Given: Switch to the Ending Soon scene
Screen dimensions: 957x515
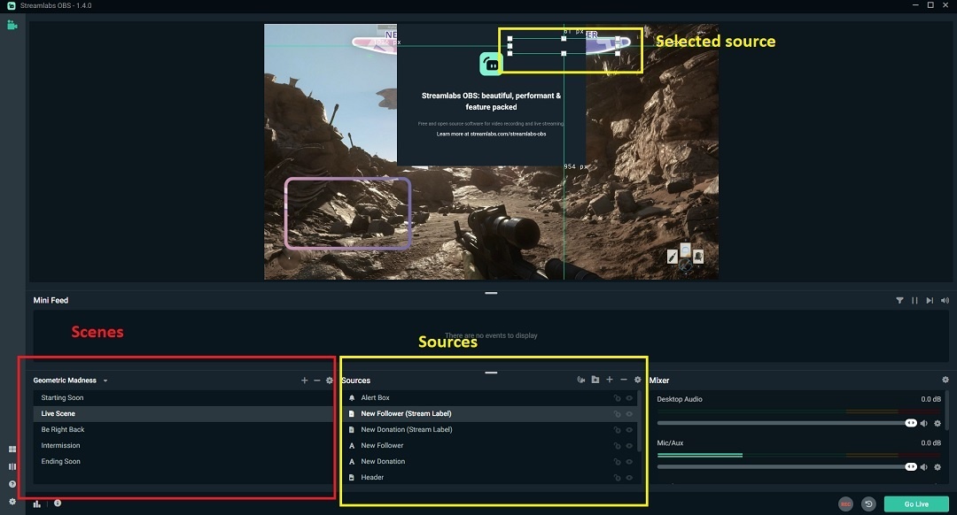Looking at the screenshot, I should pyautogui.click(x=183, y=461).
